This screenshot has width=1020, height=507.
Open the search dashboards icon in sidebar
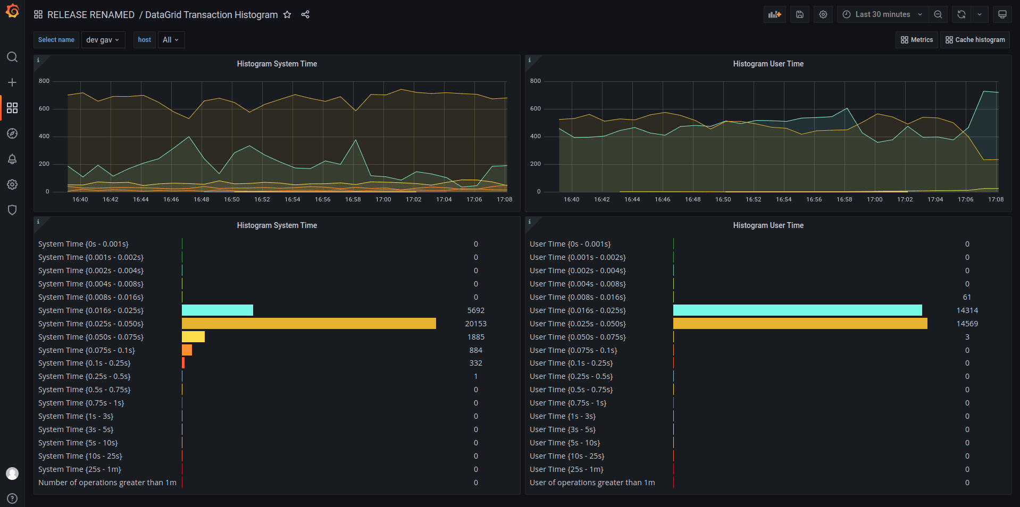[x=12, y=57]
